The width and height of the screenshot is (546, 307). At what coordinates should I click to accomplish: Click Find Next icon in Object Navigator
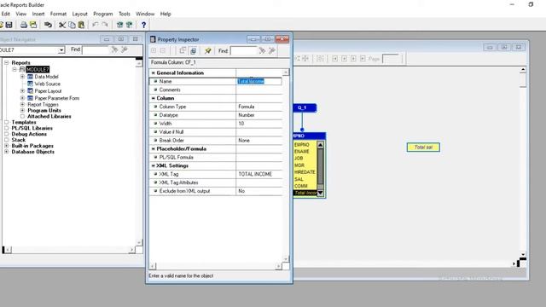(x=114, y=49)
